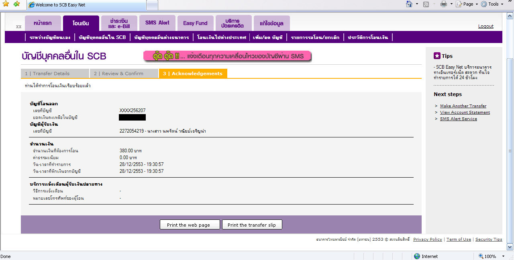Open the Privacy Policy link

coord(428,240)
